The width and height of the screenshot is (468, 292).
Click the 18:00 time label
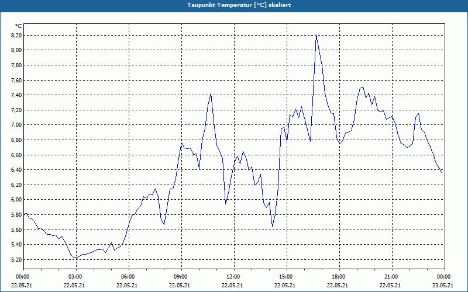coord(339,277)
